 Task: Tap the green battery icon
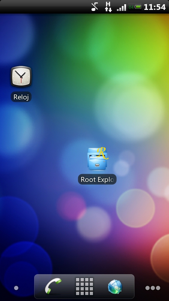coord(138,7)
